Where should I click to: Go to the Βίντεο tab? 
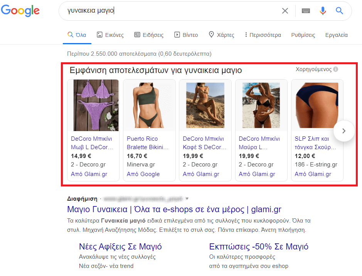186,35
